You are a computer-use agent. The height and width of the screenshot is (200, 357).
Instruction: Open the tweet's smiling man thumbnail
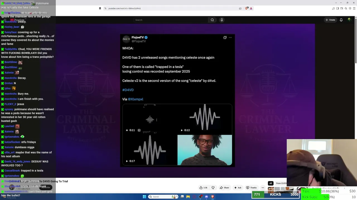pyautogui.click(x=205, y=150)
